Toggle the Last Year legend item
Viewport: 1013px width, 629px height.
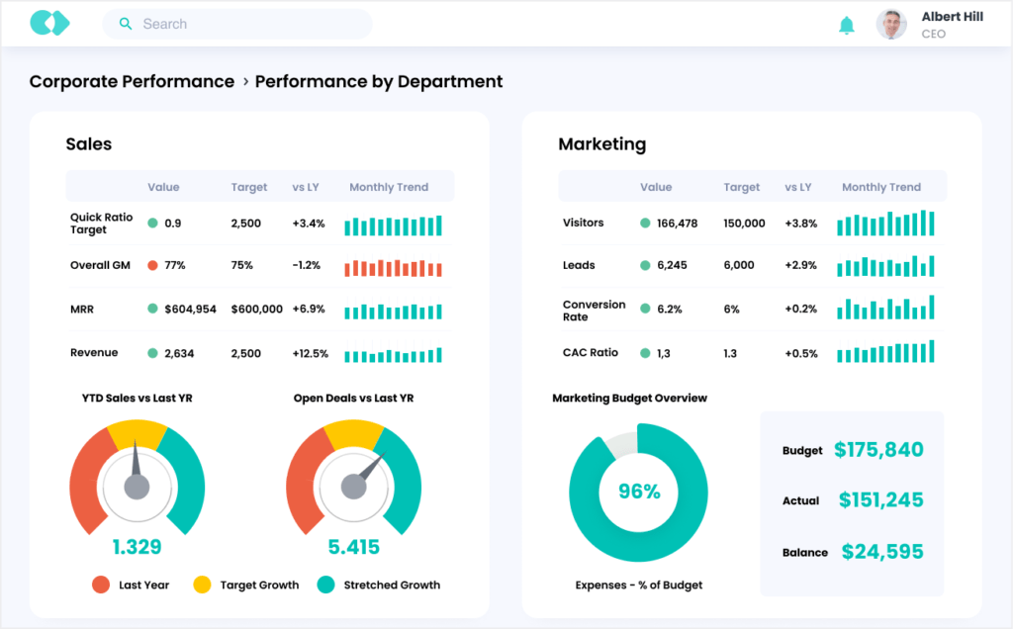(131, 584)
